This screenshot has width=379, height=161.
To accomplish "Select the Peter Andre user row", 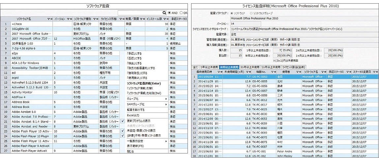I will coord(285,151).
